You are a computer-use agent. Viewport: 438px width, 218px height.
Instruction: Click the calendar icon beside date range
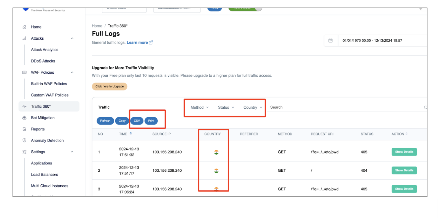330,41
